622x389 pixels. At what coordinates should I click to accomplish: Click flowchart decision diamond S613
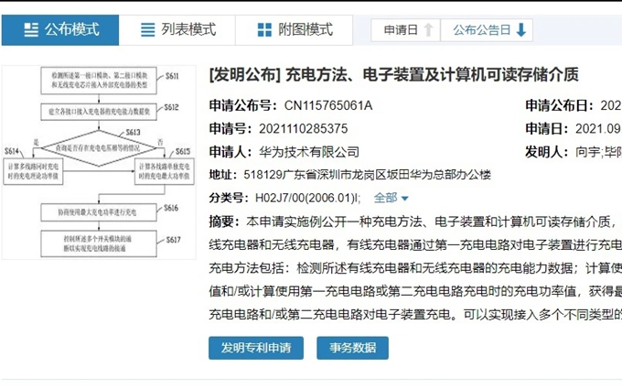pos(99,148)
